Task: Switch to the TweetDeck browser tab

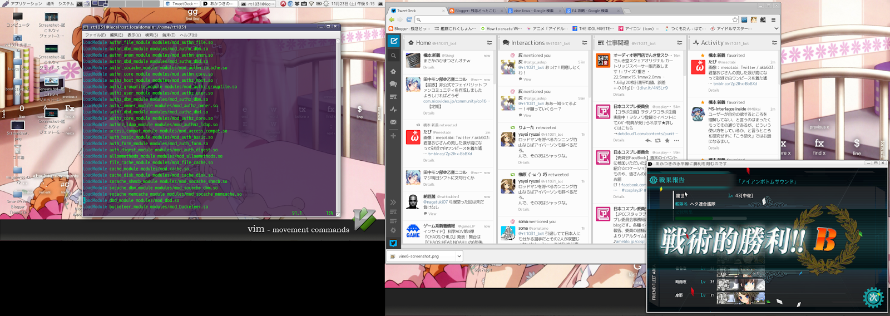Action: (417, 11)
